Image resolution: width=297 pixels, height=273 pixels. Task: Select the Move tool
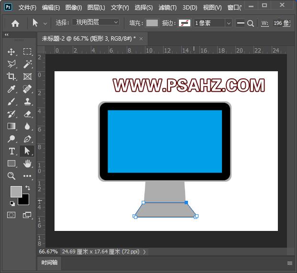pyautogui.click(x=11, y=52)
